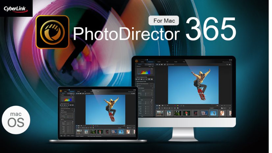The width and height of the screenshot is (272, 153).
Task: Click the PhotoDirector app icon
Action: click(x=52, y=32)
